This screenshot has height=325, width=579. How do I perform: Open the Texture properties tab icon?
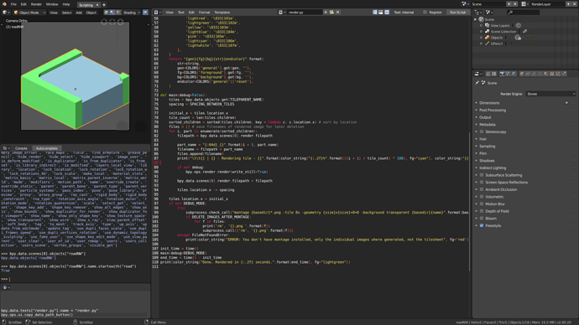pyautogui.click(x=551, y=74)
